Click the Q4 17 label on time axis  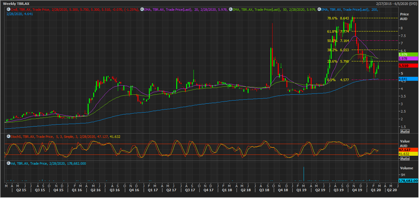[208, 190]
